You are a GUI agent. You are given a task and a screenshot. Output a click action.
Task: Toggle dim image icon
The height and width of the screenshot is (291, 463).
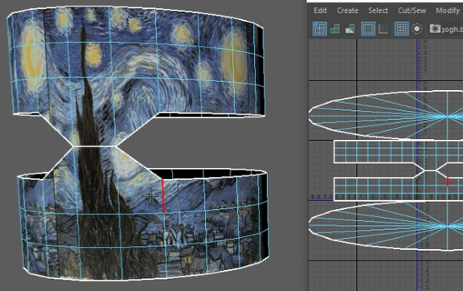(x=383, y=29)
